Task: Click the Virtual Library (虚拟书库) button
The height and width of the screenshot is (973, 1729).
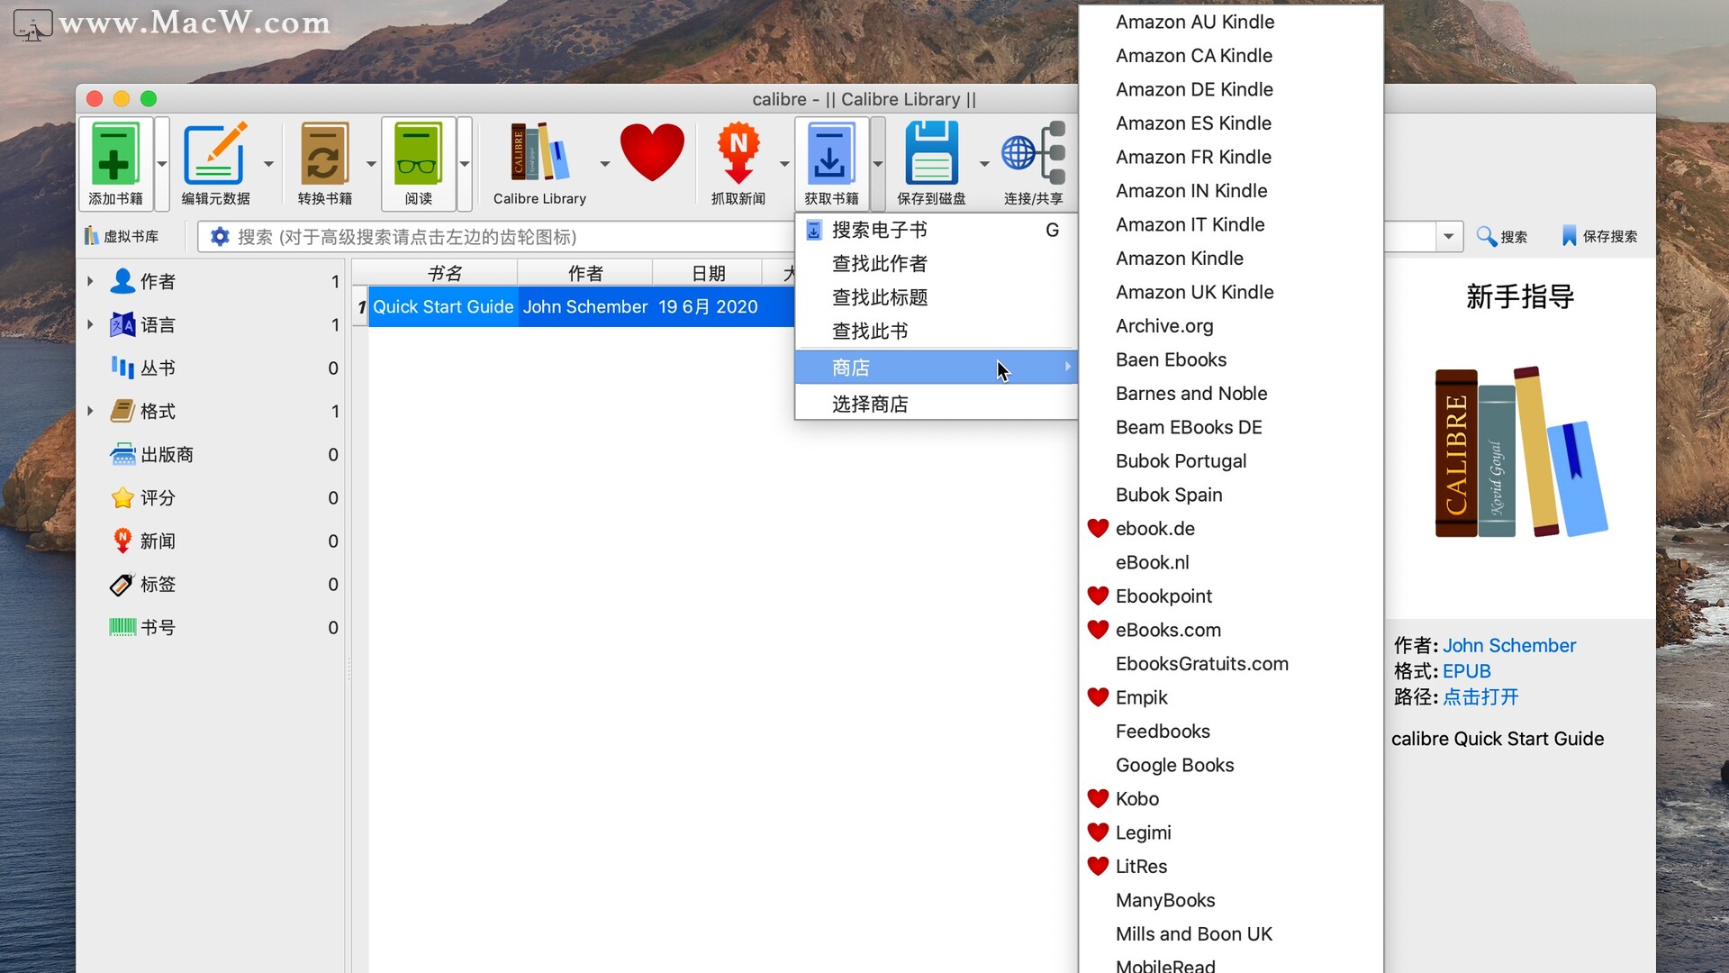Action: (122, 236)
